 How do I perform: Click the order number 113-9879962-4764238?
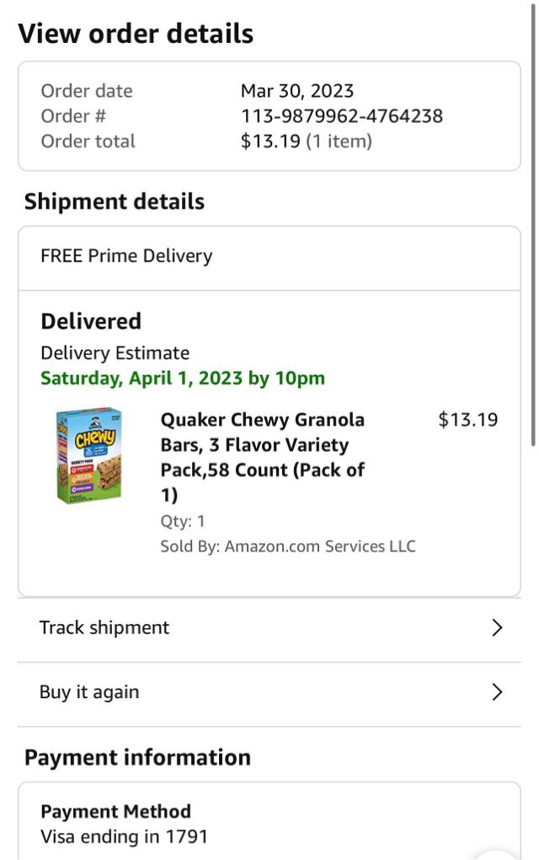[341, 116]
